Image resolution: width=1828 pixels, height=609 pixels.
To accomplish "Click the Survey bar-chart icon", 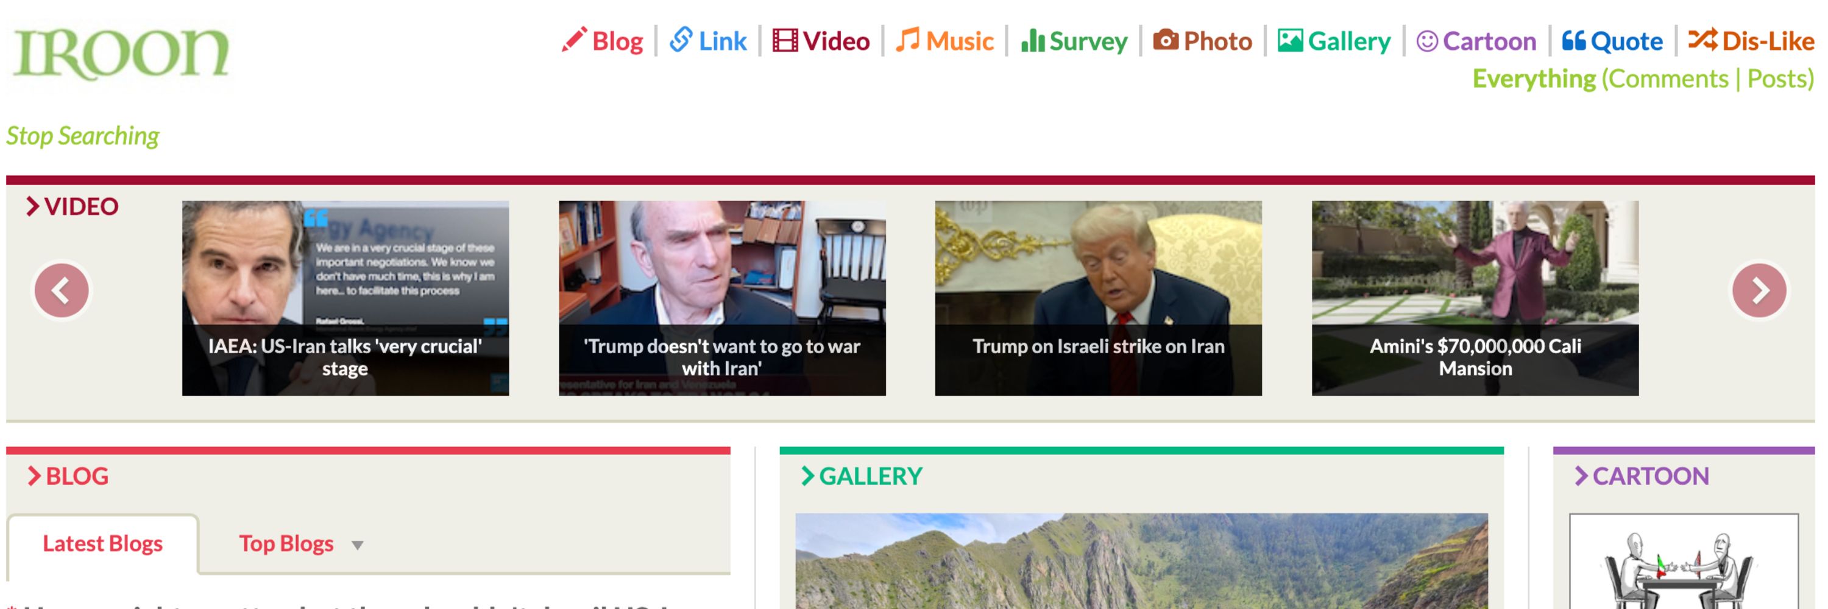I will 1032,40.
